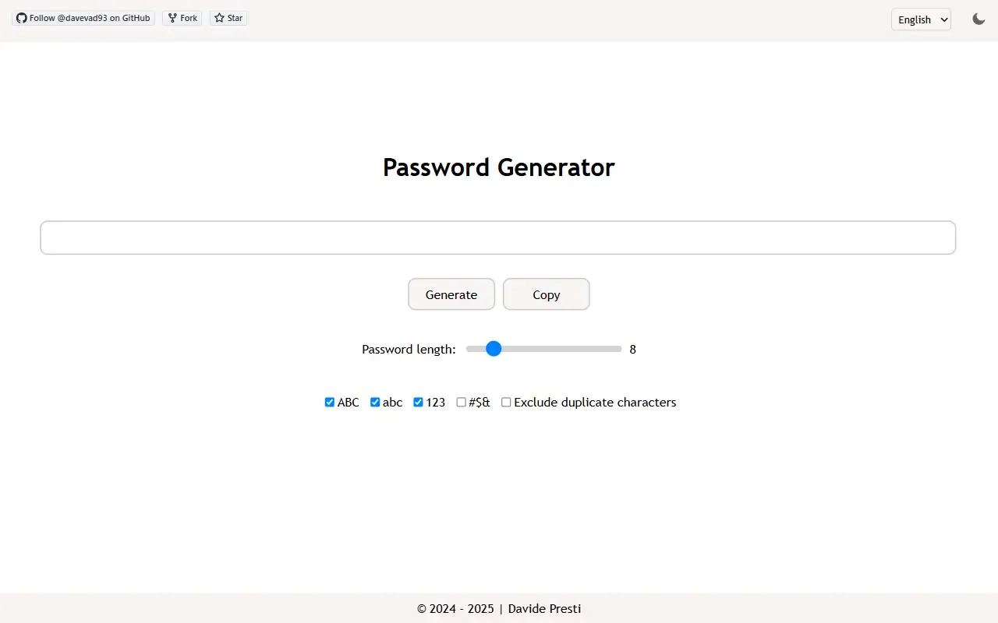Open the English language dropdown

click(921, 19)
